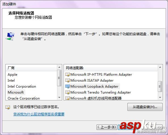Click the digital signature certificate icon

click(x=8, y=107)
